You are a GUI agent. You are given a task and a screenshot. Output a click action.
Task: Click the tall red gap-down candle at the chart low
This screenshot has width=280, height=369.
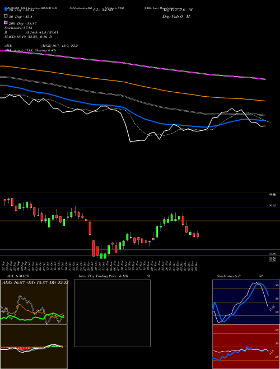(94, 248)
